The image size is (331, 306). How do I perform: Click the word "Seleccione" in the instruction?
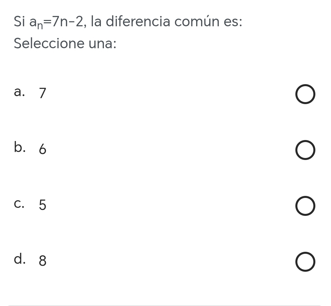(x=49, y=44)
